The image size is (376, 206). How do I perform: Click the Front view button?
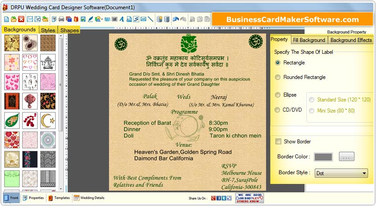tap(11, 198)
